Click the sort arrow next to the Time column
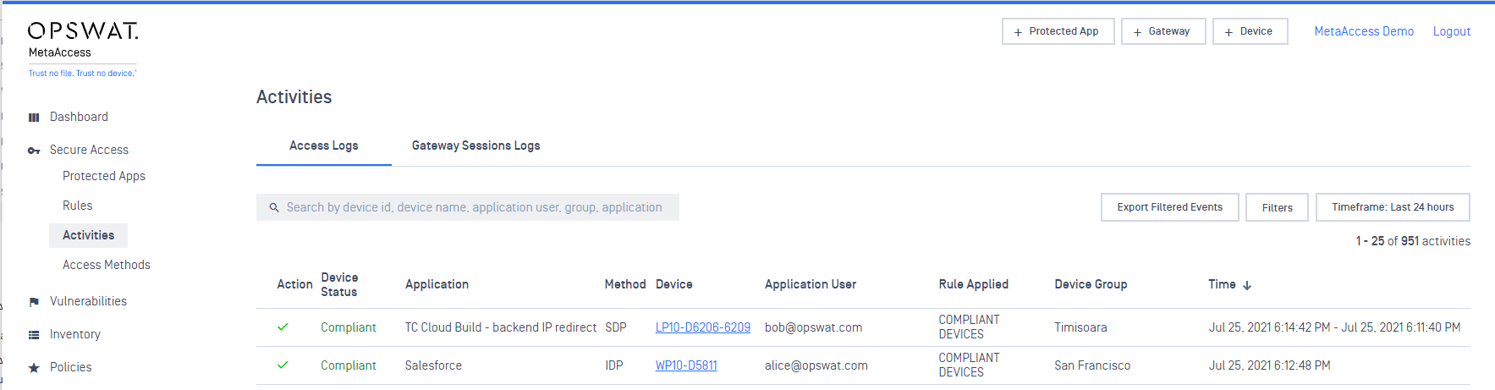1495x390 pixels. [1247, 285]
